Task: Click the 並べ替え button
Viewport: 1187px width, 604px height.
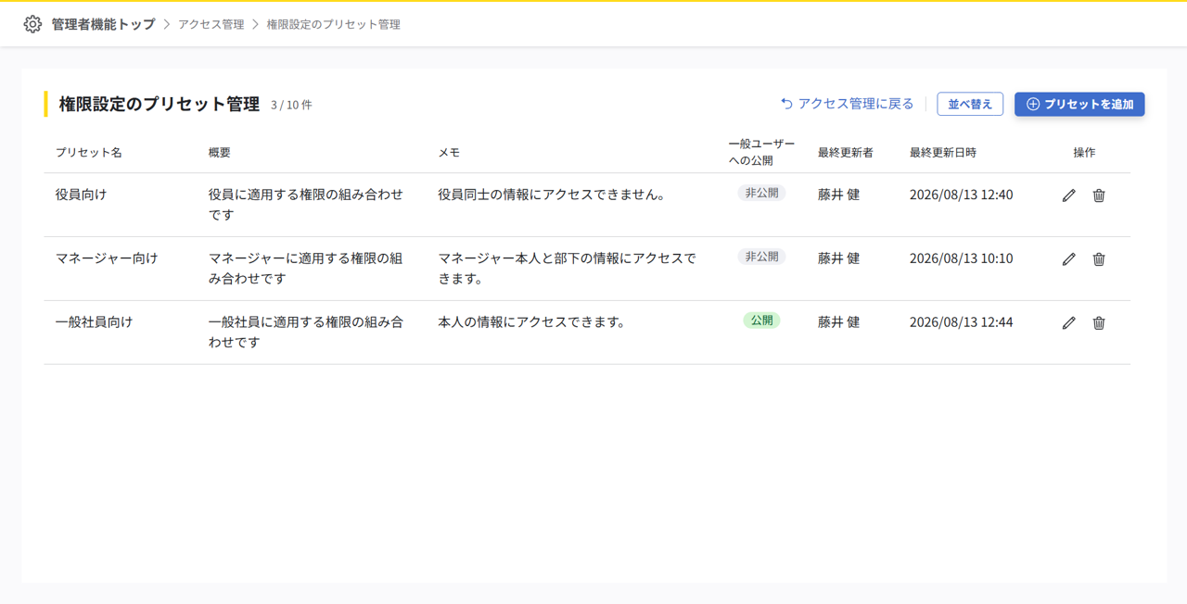Action: 970,104
